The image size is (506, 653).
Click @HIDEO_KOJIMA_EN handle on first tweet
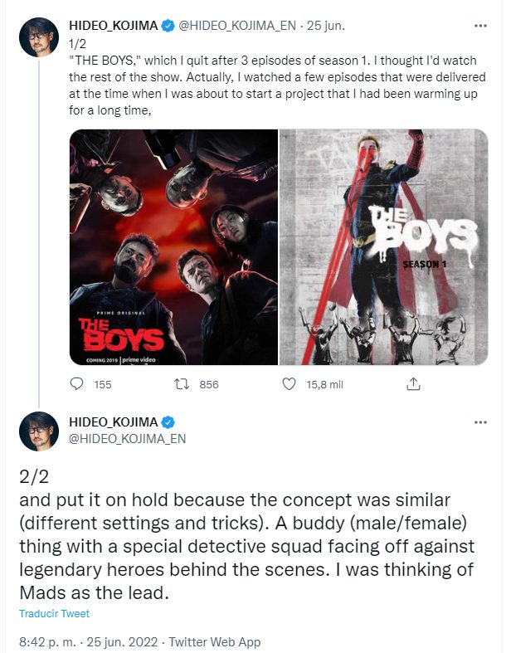click(x=236, y=27)
